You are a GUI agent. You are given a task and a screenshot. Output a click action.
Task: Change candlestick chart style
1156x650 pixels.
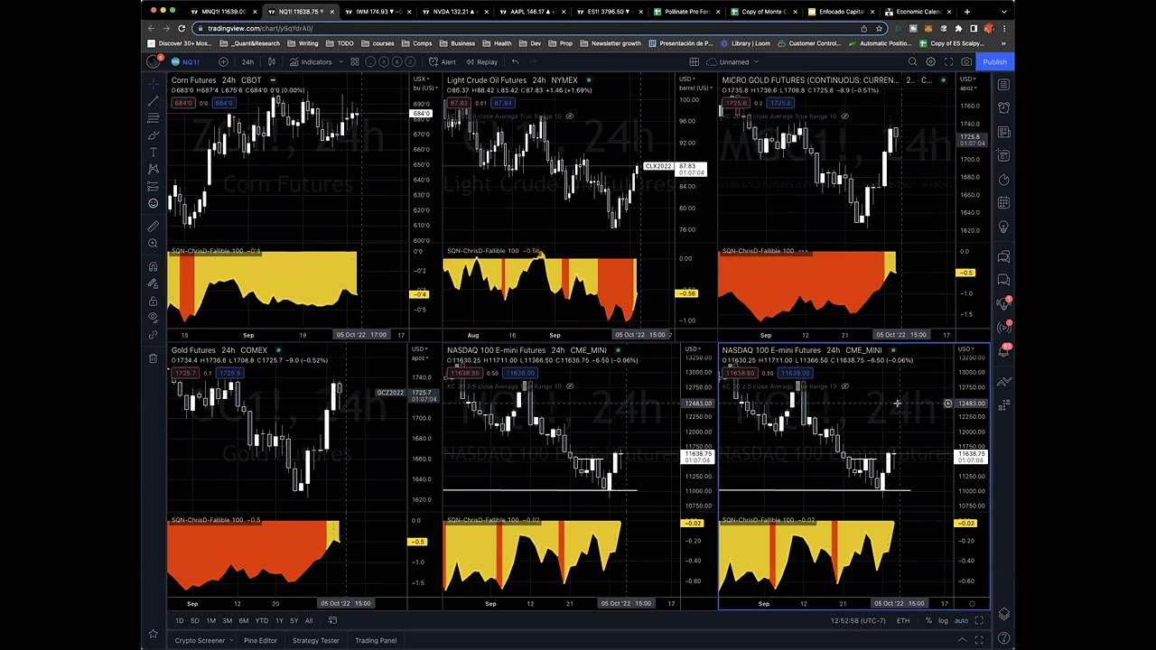271,62
